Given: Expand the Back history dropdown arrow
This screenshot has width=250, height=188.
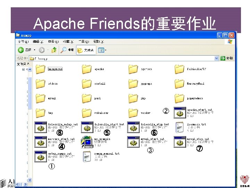Looking at the screenshot, I should coord(35,50).
